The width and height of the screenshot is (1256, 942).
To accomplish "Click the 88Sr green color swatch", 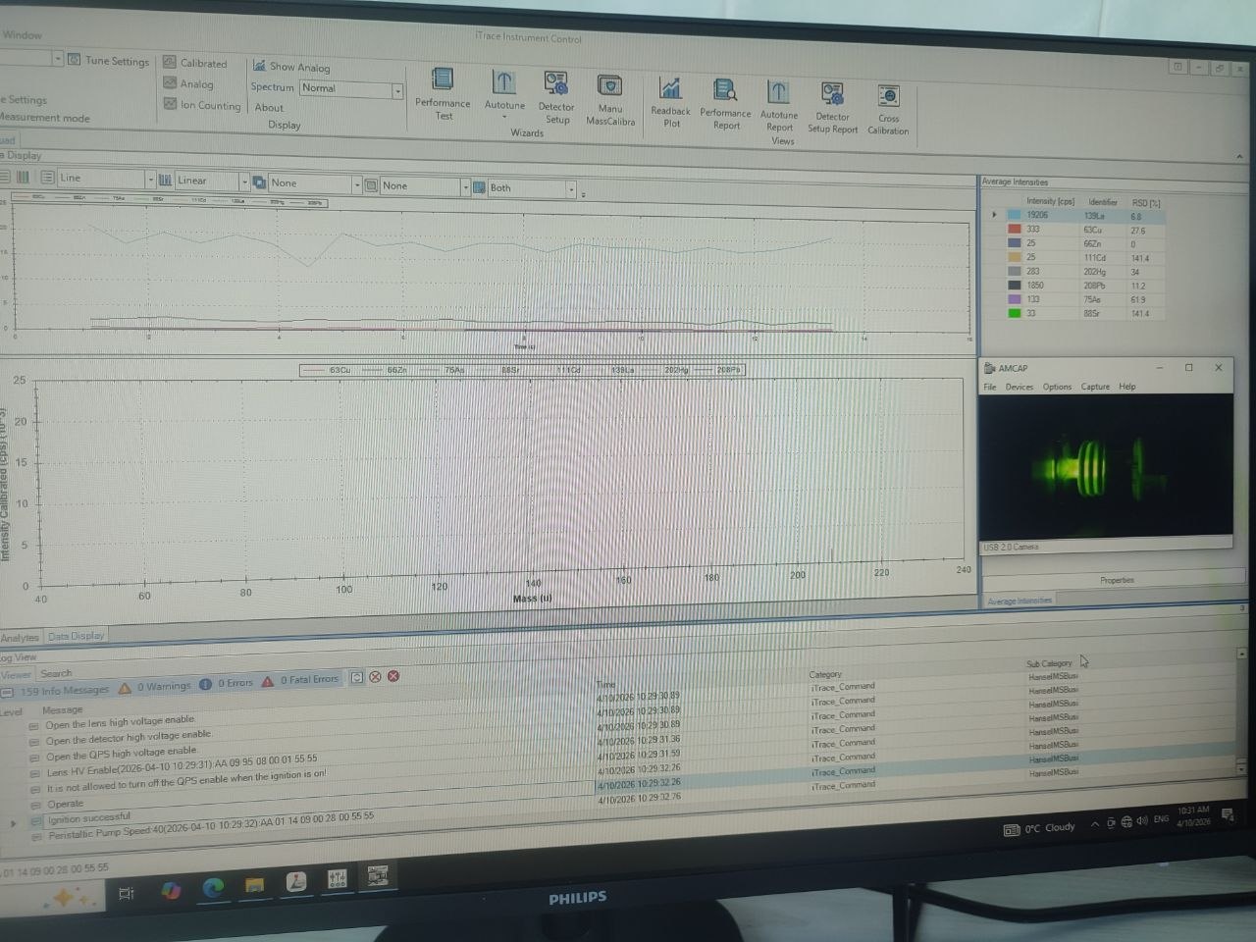I will (x=1014, y=313).
